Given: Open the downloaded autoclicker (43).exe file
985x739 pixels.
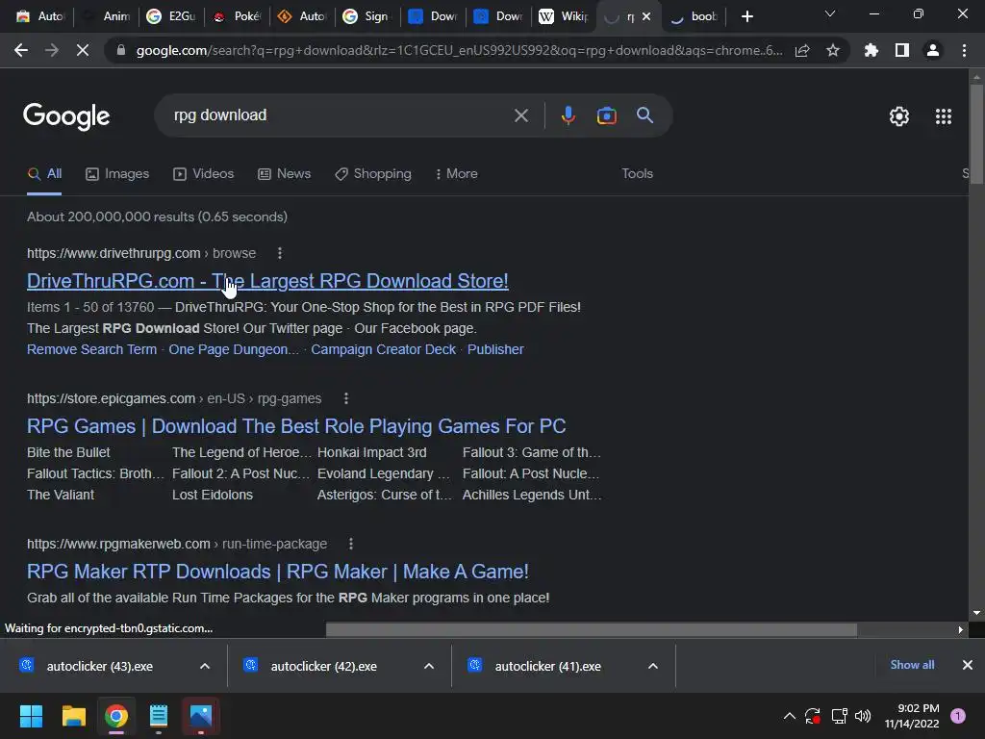Looking at the screenshot, I should [x=99, y=666].
